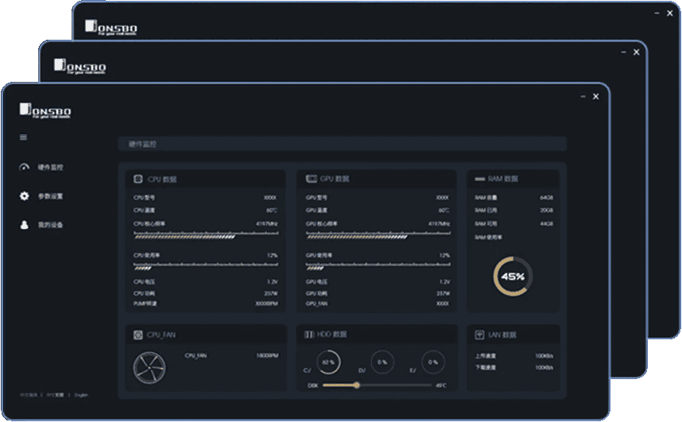Open the hardware monitor gauge icon in sidebar

(x=25, y=167)
